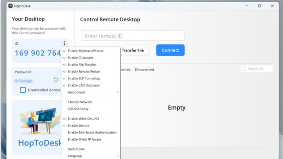Image resolution: width=283 pixels, height=159 pixels.
Task: Click the search magnifier icon by Search ID
Action: click(x=244, y=69)
